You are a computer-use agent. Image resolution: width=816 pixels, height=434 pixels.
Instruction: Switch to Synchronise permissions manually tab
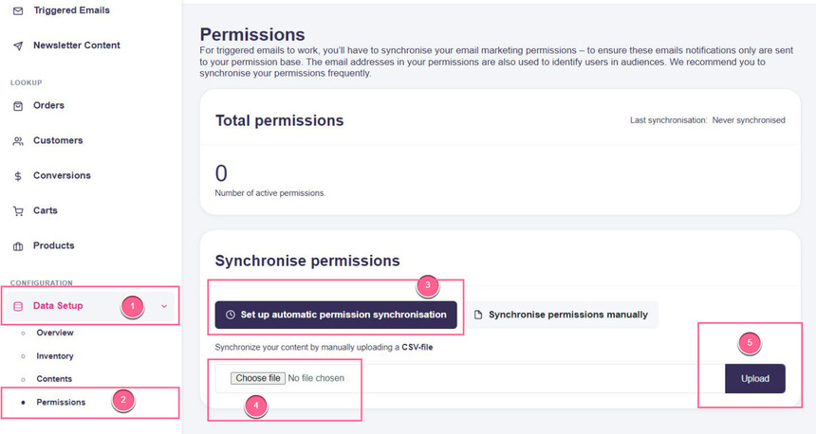click(561, 315)
